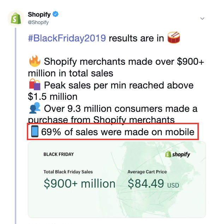Click the Shopify logo inside the image card

[x=178, y=154]
